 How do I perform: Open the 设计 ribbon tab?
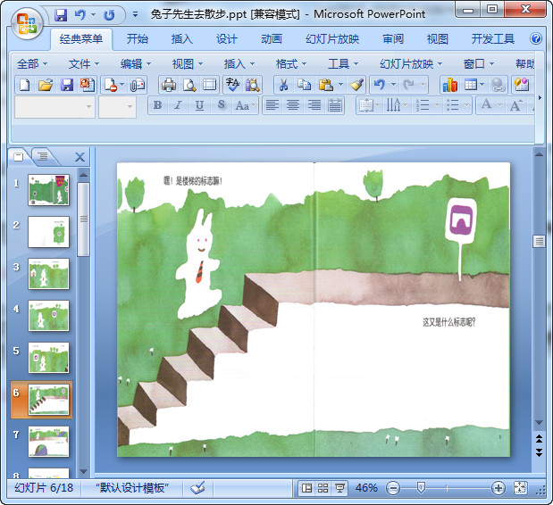(226, 38)
